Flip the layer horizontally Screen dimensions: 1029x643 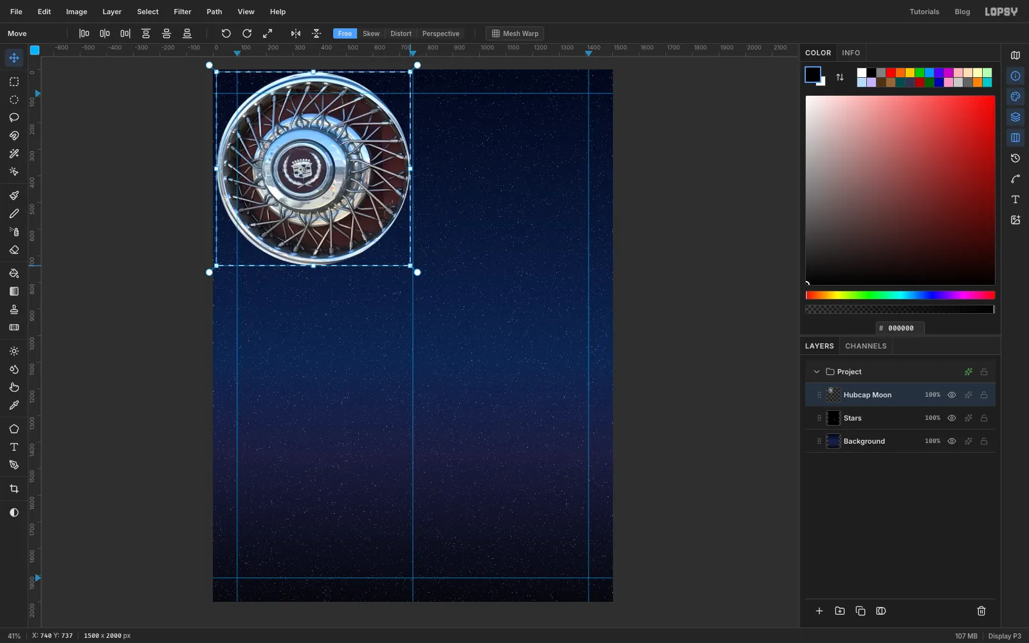pos(296,33)
